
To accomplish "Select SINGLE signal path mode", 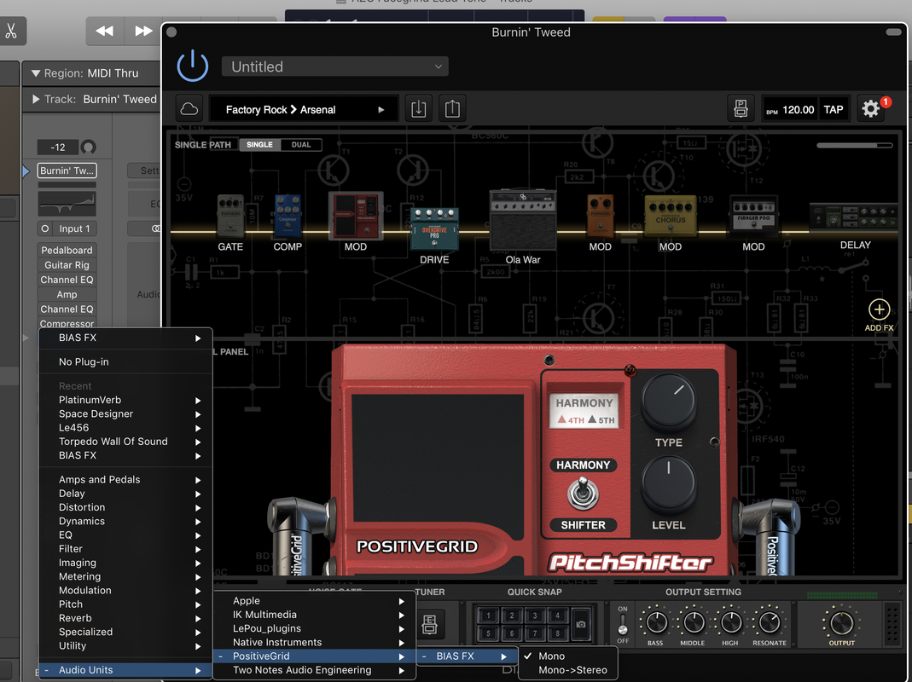I will [x=259, y=145].
